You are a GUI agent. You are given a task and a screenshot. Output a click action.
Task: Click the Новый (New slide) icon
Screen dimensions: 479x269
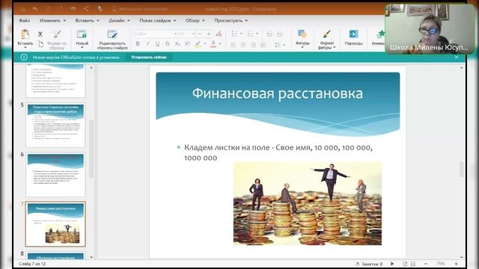(x=82, y=34)
